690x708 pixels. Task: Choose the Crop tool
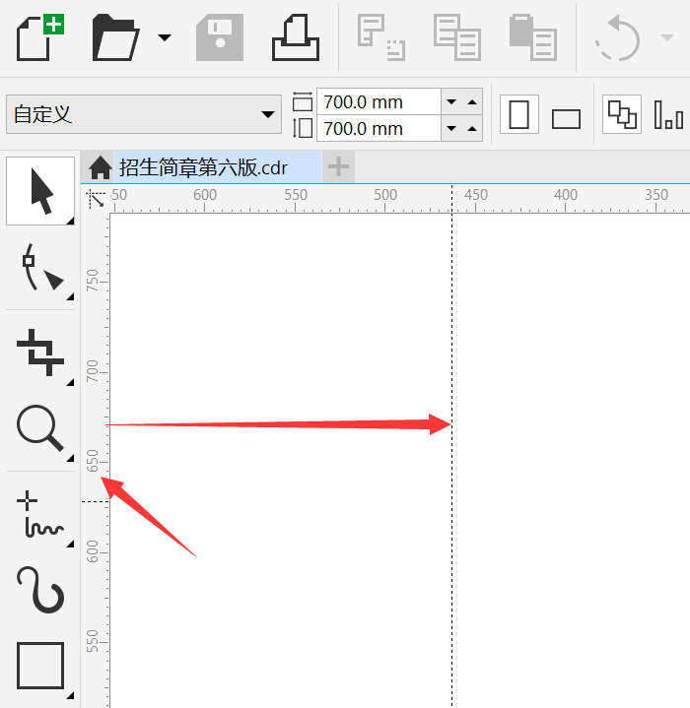point(40,353)
